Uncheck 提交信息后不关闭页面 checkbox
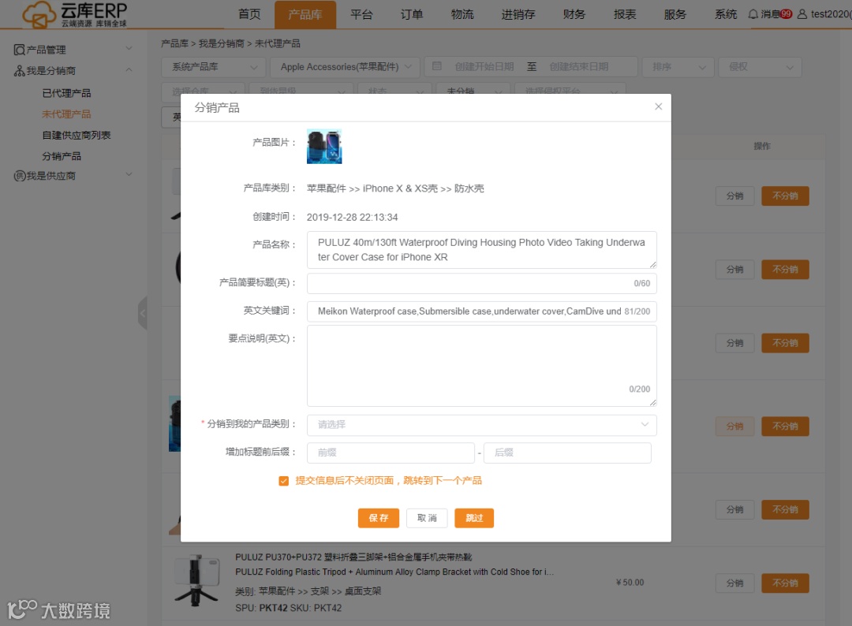The width and height of the screenshot is (852, 626). (x=284, y=481)
